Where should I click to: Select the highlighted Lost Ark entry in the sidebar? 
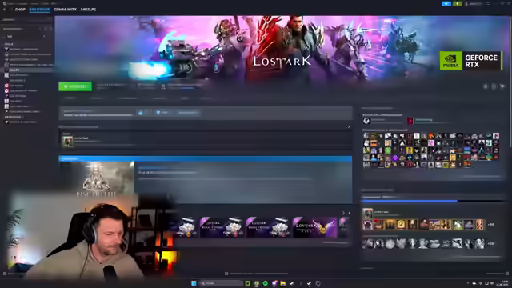coord(26,70)
